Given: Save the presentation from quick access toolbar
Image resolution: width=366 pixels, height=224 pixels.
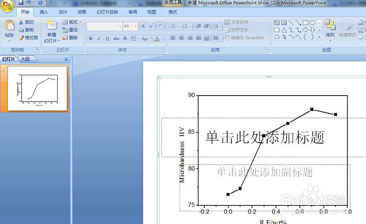Looking at the screenshot, I should [21, 3].
